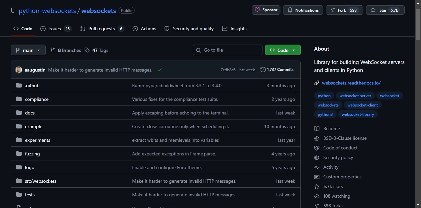View the 1,737 Commits history
This screenshot has height=208, width=421.
point(277,70)
